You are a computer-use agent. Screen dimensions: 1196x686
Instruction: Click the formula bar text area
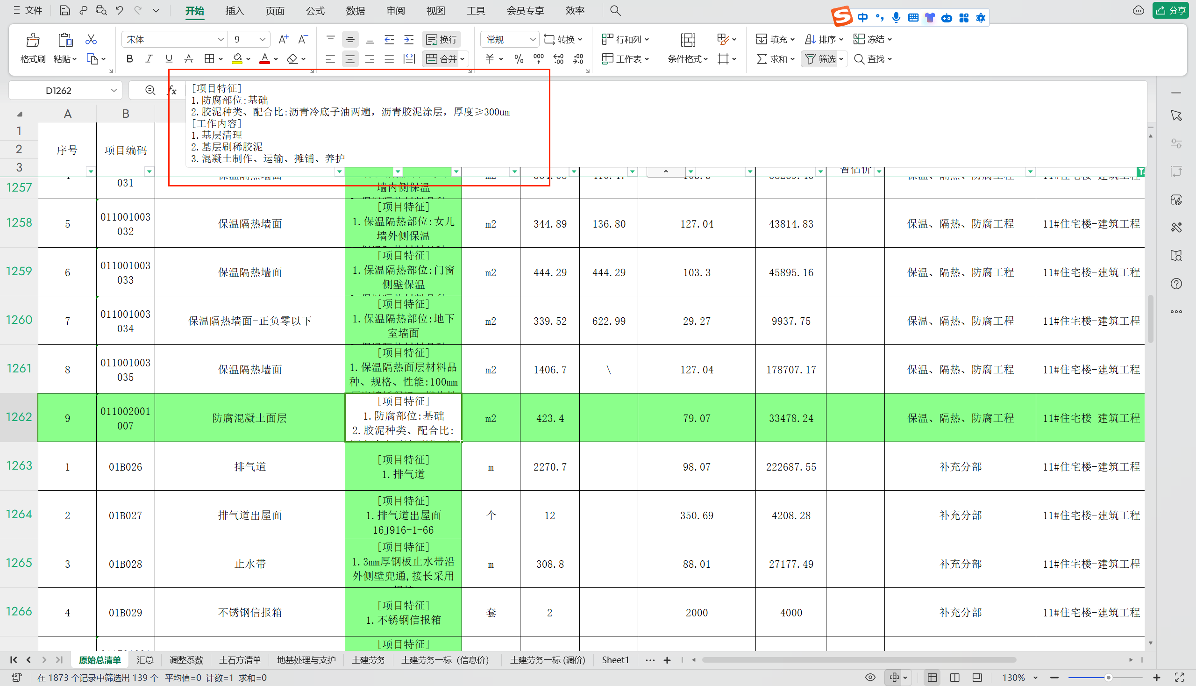click(x=666, y=123)
